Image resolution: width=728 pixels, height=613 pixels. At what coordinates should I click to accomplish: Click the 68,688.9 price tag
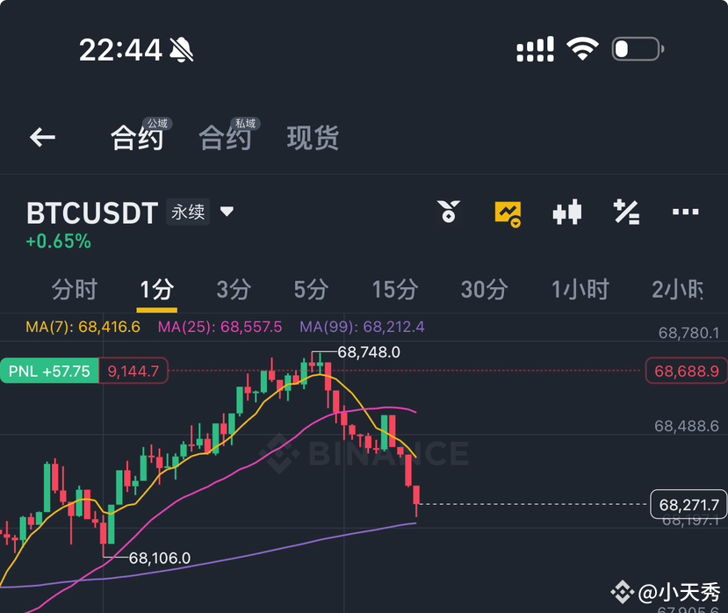(x=685, y=371)
